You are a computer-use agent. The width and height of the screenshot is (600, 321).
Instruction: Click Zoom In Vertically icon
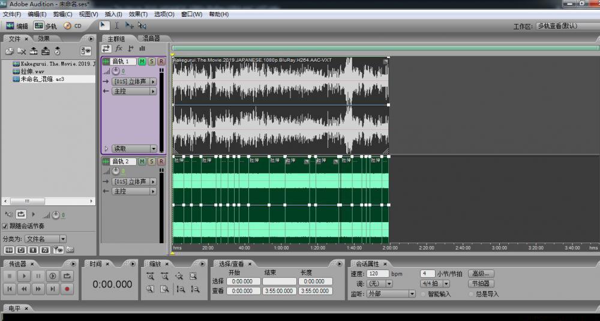pyautogui.click(x=181, y=289)
